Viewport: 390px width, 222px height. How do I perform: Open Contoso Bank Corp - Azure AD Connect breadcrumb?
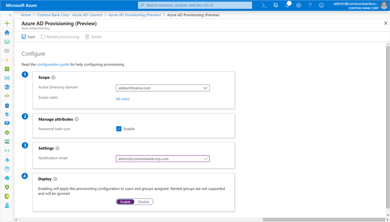point(69,15)
